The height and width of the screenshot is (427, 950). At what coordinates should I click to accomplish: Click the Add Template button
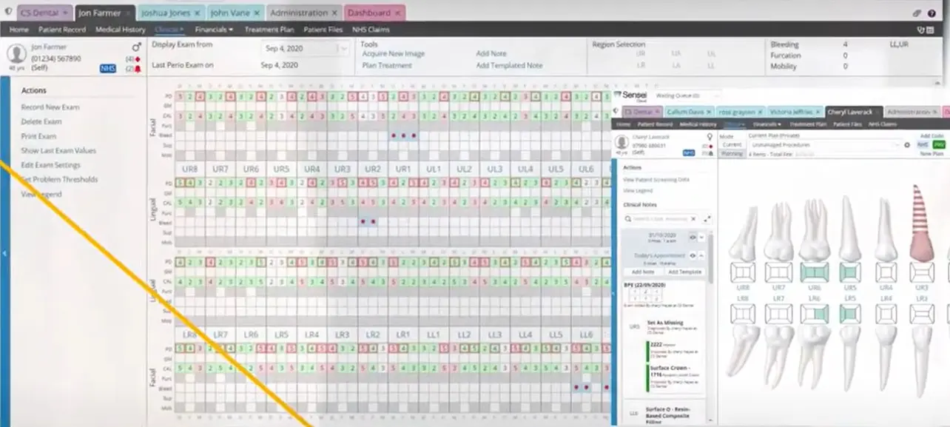(684, 272)
